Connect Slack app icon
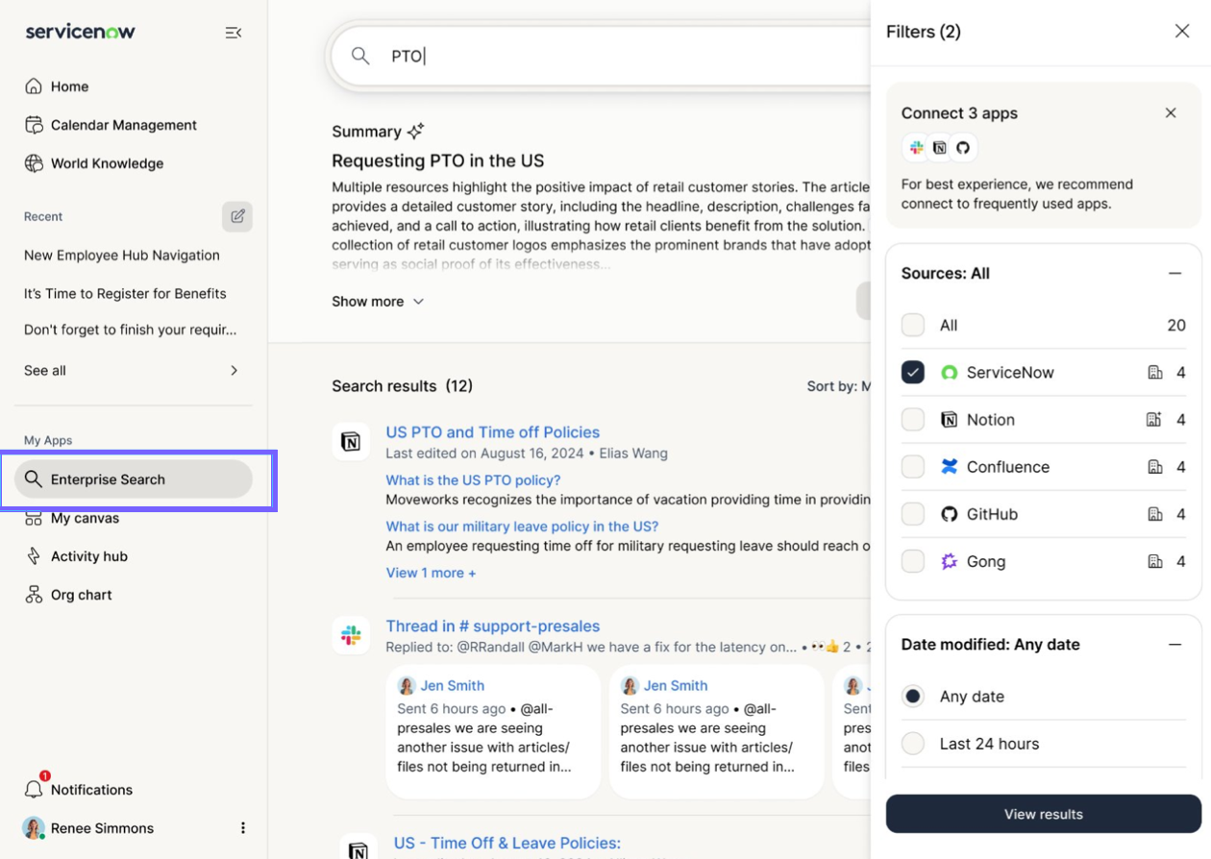 (x=916, y=148)
